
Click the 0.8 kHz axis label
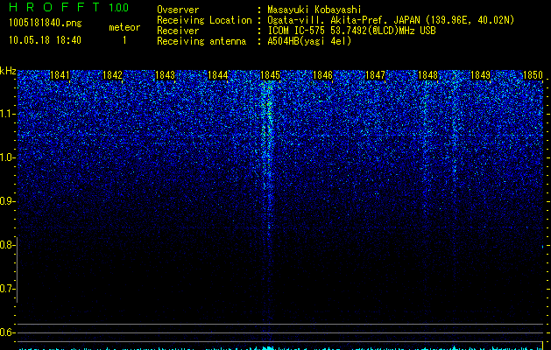tap(7, 245)
